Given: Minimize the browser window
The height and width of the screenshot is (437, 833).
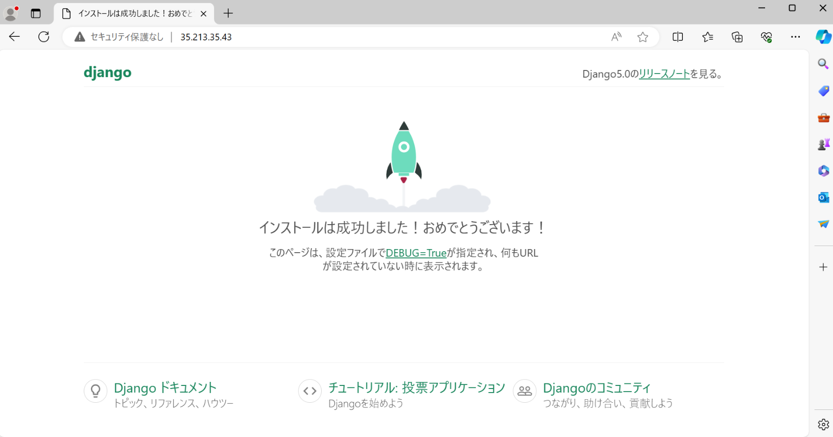Looking at the screenshot, I should point(761,8).
